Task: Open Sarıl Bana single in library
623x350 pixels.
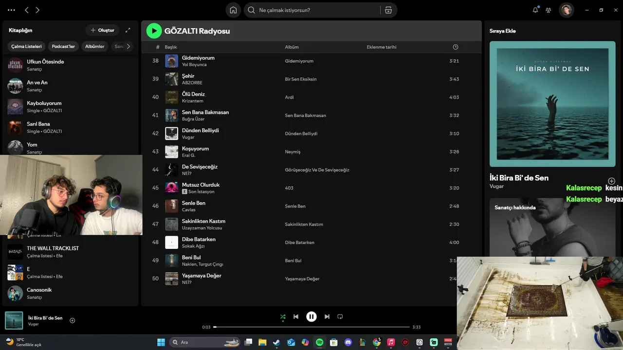Action: coord(71,127)
